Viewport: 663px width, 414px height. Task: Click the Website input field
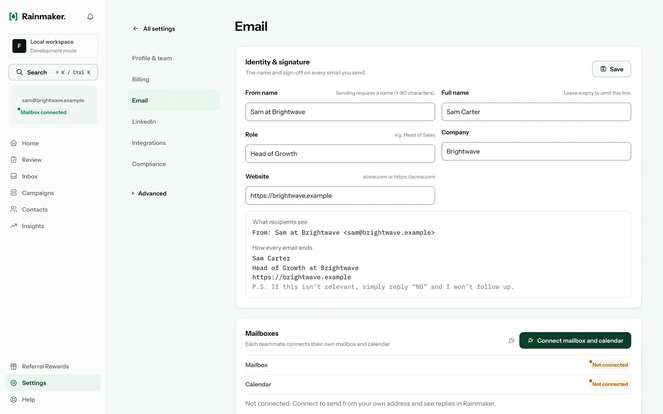tap(340, 195)
